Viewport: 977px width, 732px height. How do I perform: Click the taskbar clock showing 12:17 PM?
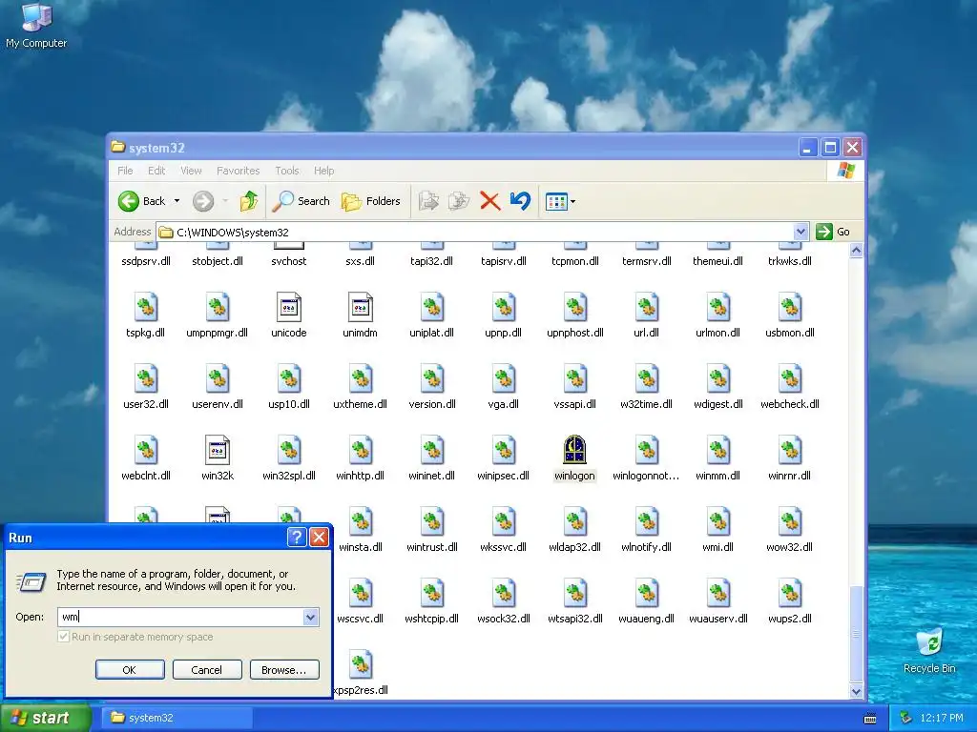(941, 718)
